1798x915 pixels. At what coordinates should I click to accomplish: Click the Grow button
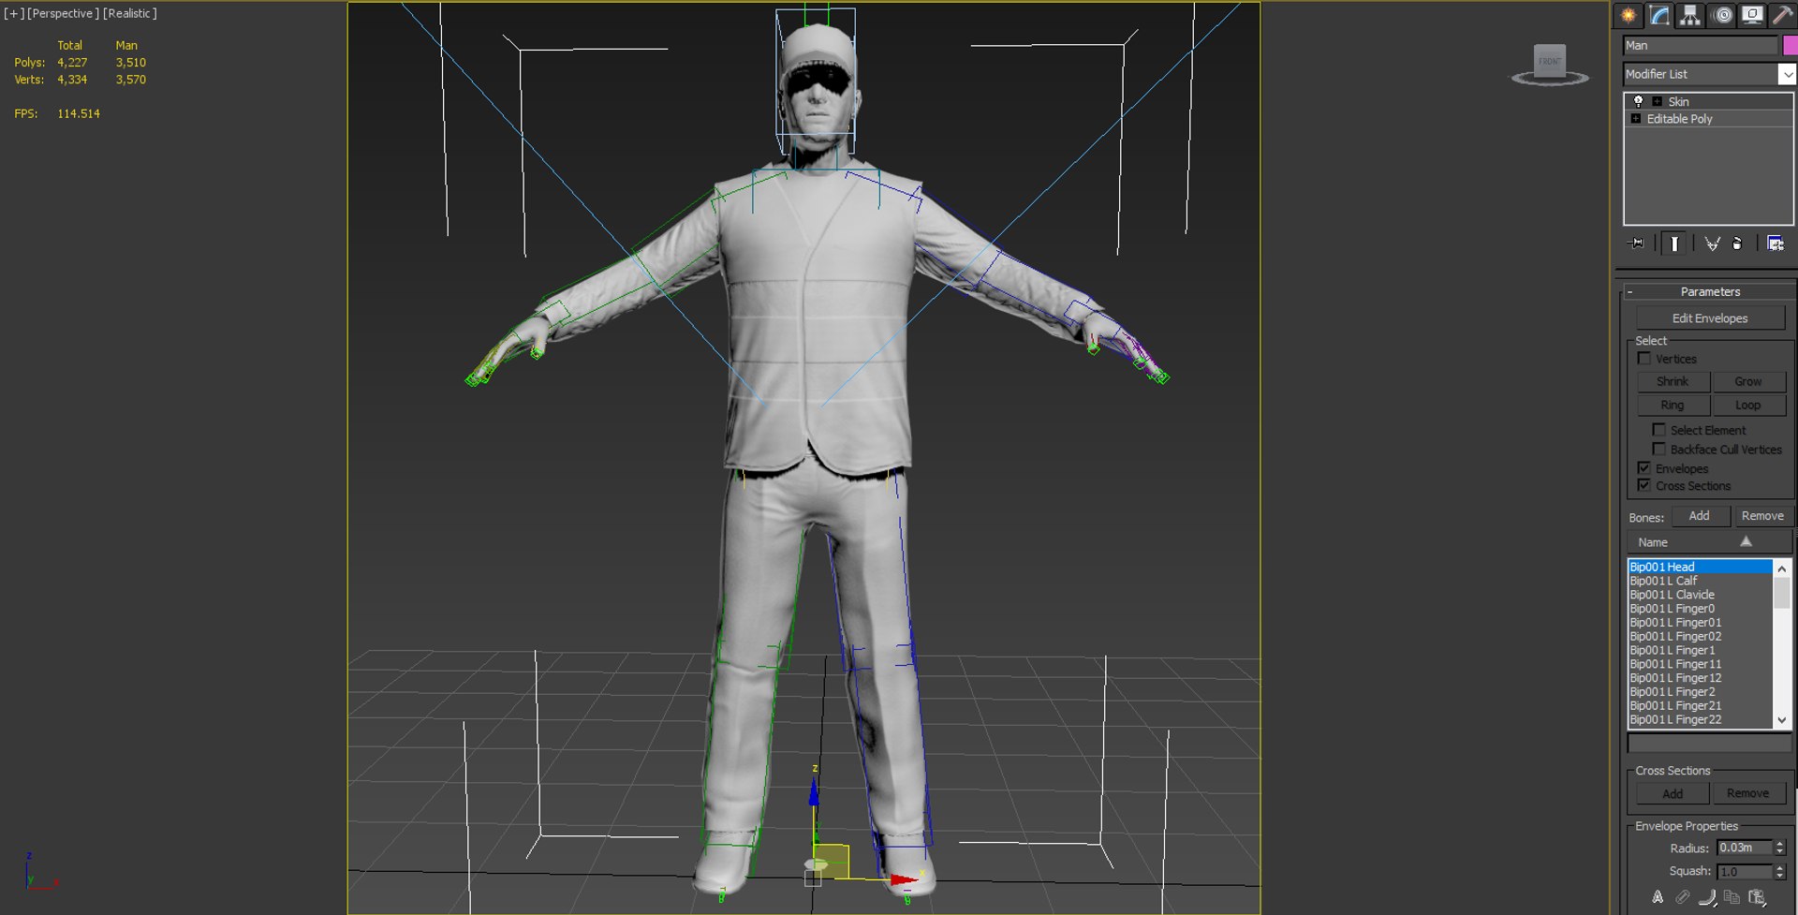(x=1748, y=382)
